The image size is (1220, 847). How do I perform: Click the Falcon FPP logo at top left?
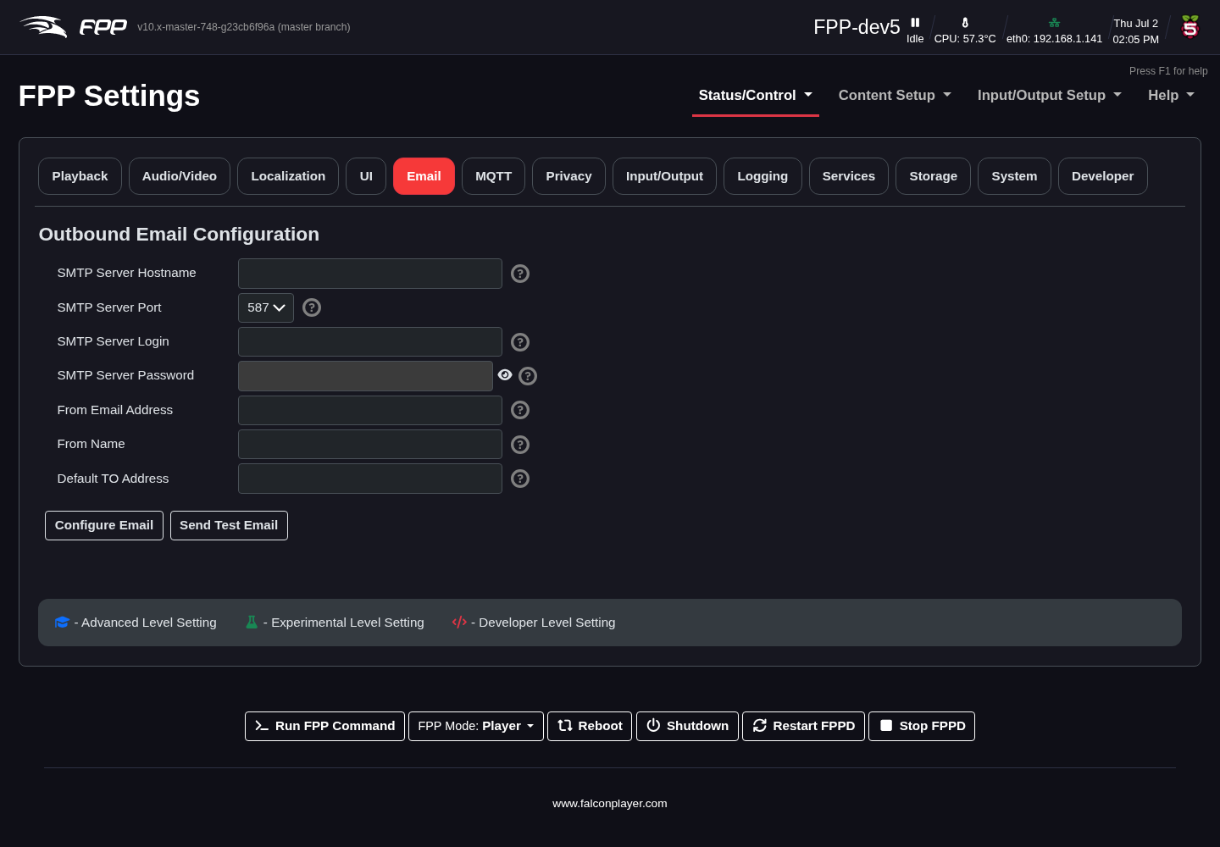click(73, 27)
